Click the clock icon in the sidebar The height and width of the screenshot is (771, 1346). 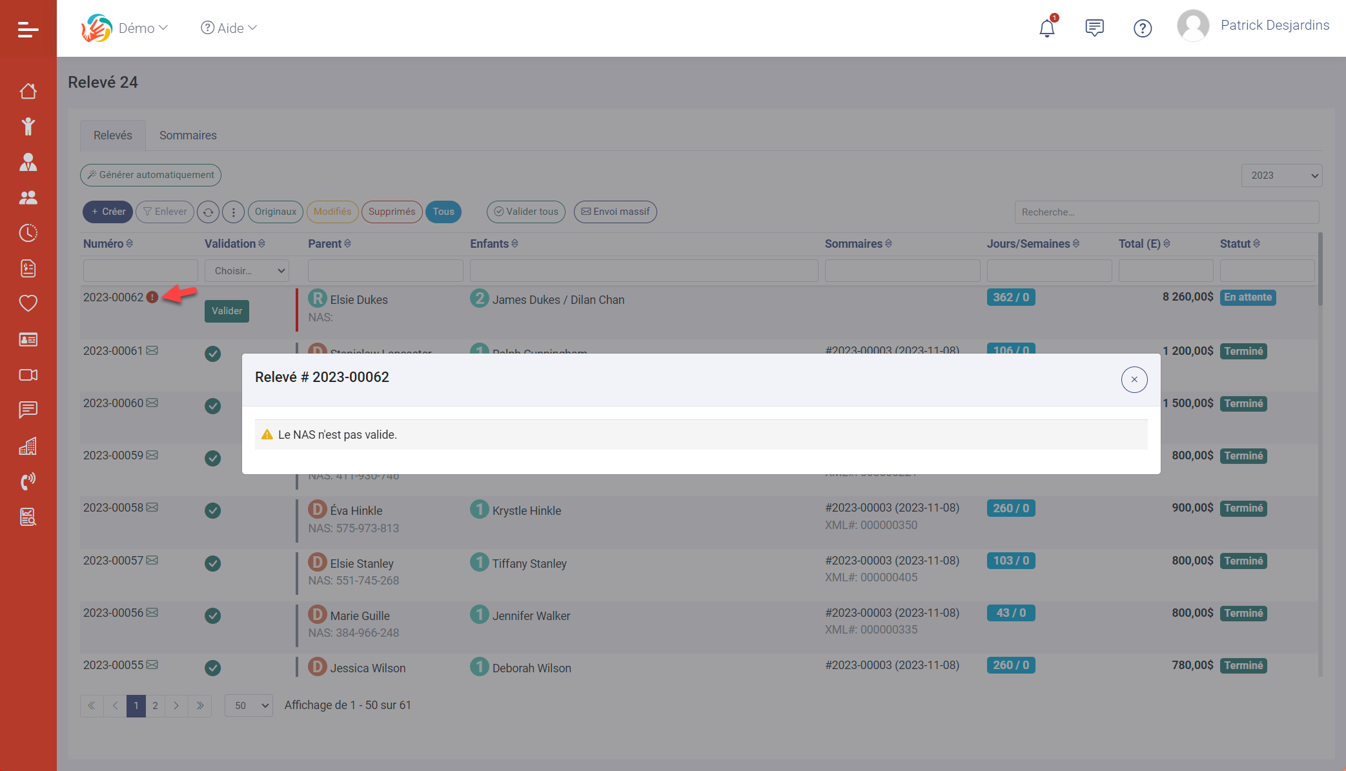click(28, 233)
